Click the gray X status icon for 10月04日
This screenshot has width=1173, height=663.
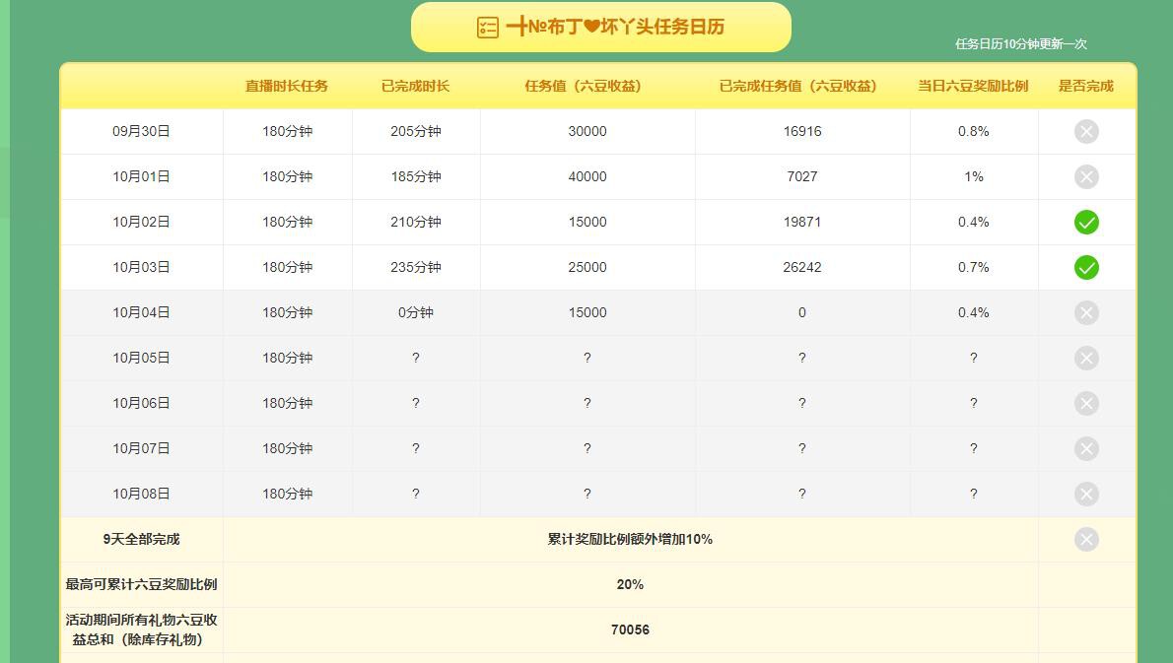(1086, 312)
